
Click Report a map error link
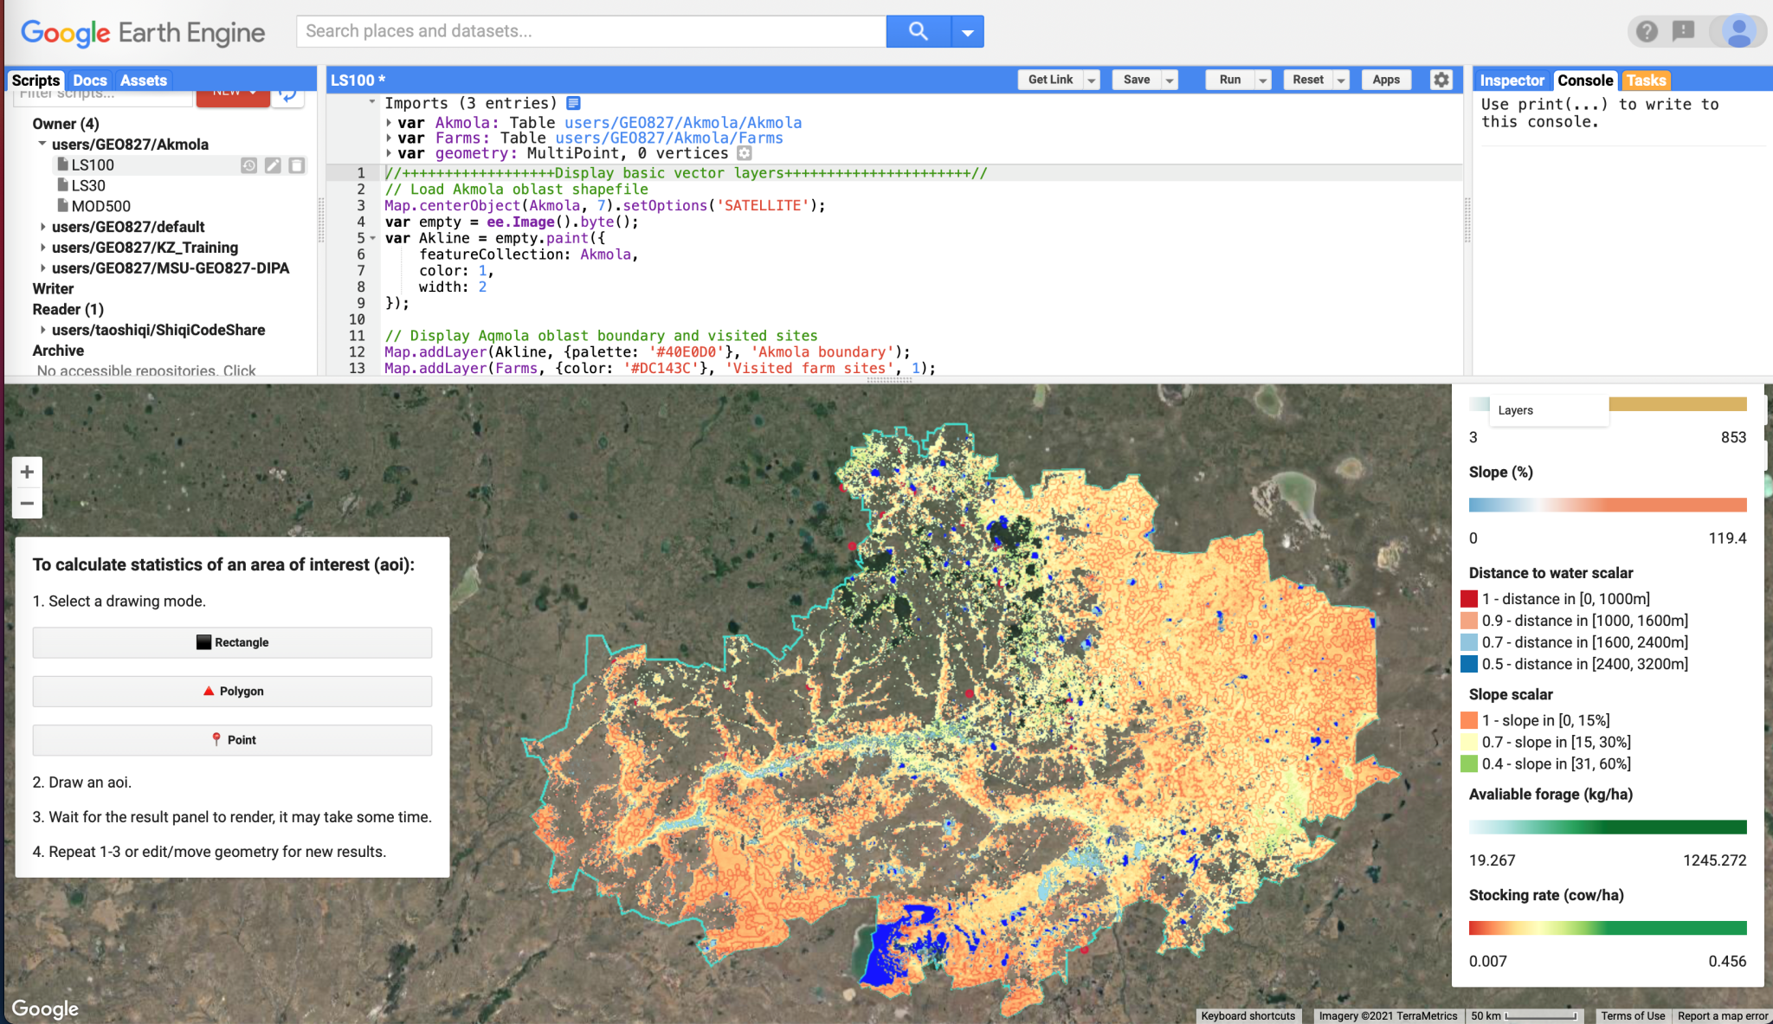click(1722, 1015)
